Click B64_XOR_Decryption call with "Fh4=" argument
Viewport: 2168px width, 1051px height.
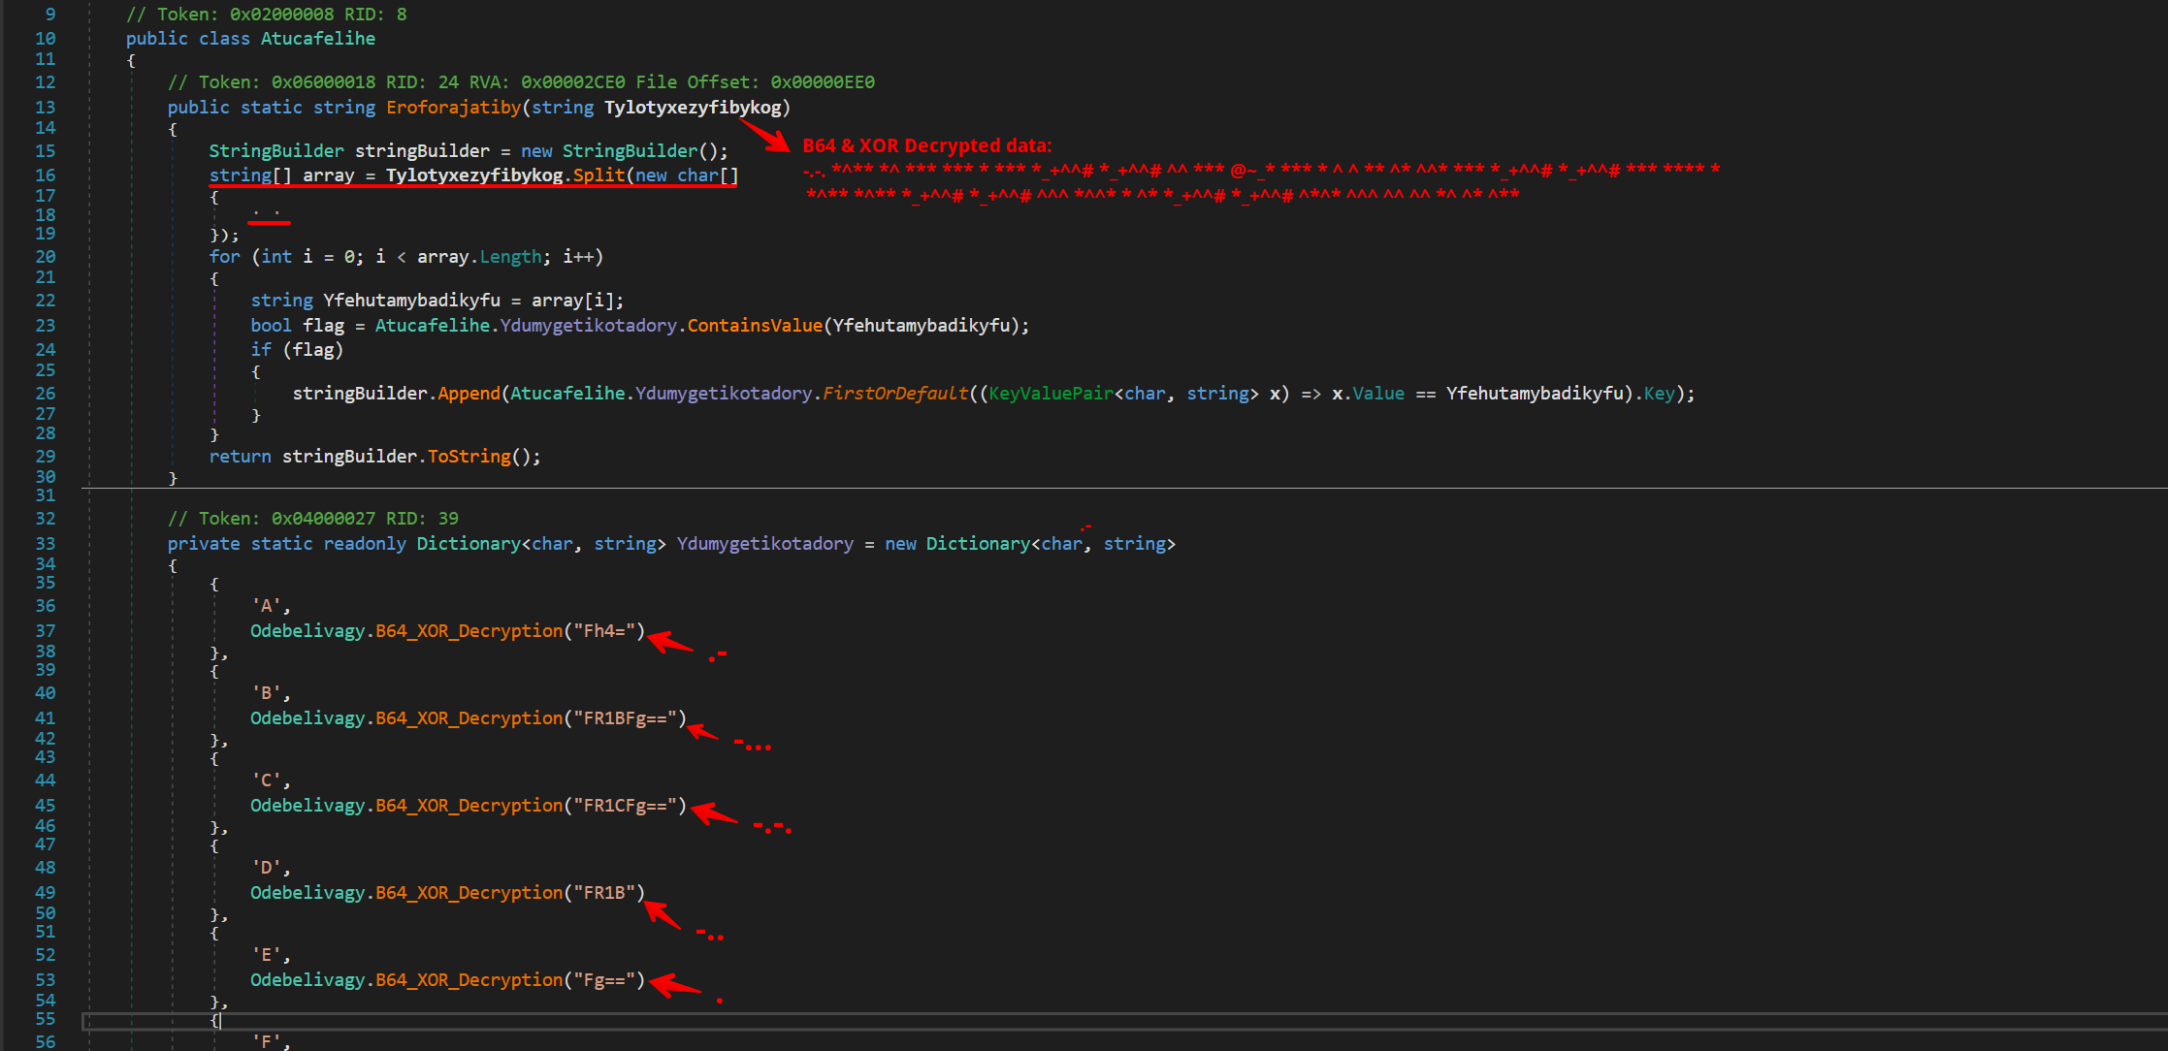tap(469, 631)
